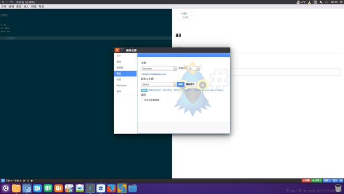Open the link beside the New badge
344x194 pixels.
185,90
